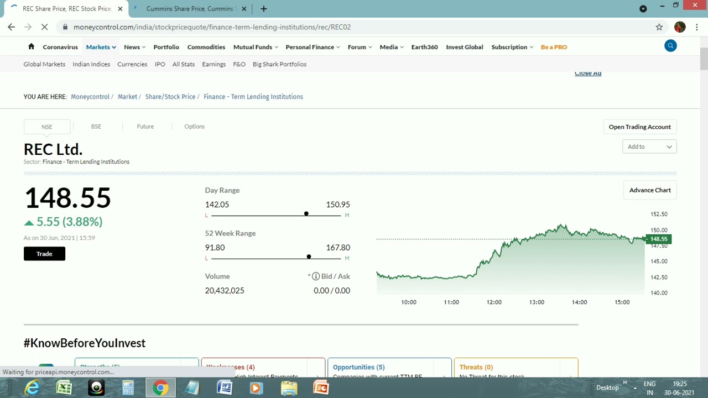Launch Internet Explorer from the taskbar
708x398 pixels.
pos(32,388)
